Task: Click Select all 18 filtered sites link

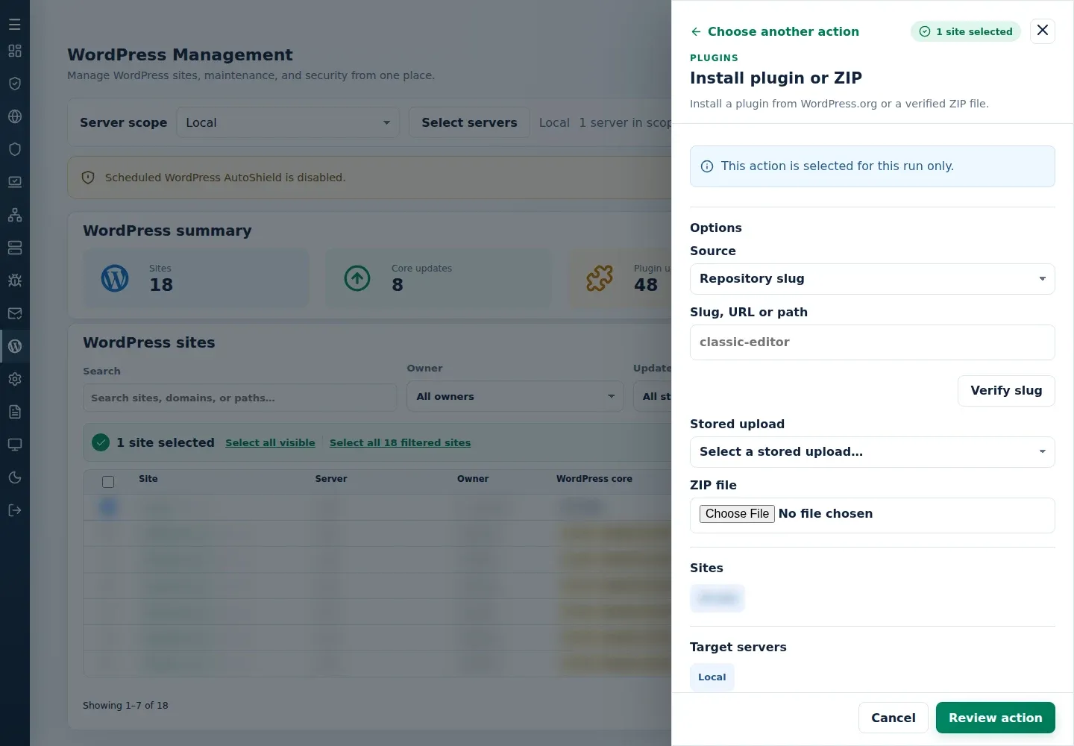Action: coord(400,442)
